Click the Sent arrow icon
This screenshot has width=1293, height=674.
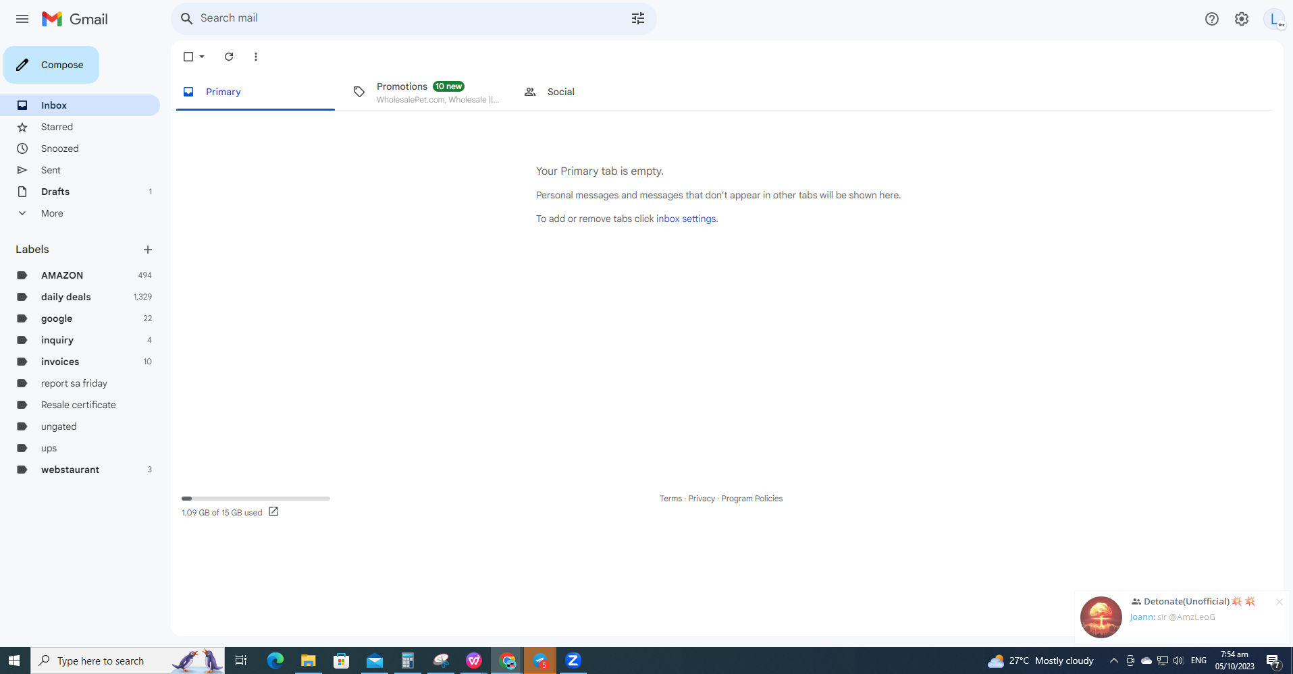(x=22, y=170)
